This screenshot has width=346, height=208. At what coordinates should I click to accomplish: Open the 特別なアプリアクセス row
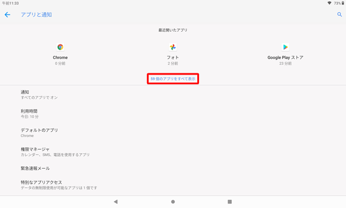tap(173, 185)
